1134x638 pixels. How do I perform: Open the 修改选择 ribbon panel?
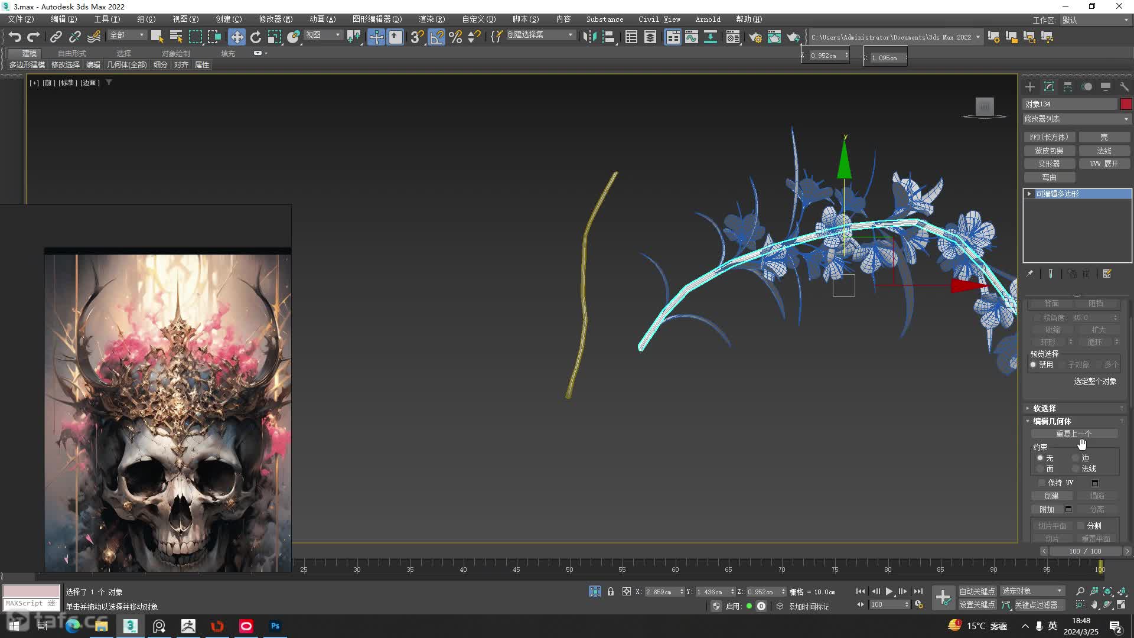[66, 65]
